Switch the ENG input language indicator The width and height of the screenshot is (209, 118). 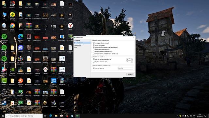[194, 116]
